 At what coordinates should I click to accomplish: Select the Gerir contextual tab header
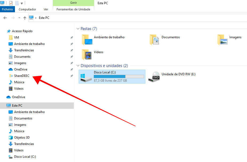point(73,3)
